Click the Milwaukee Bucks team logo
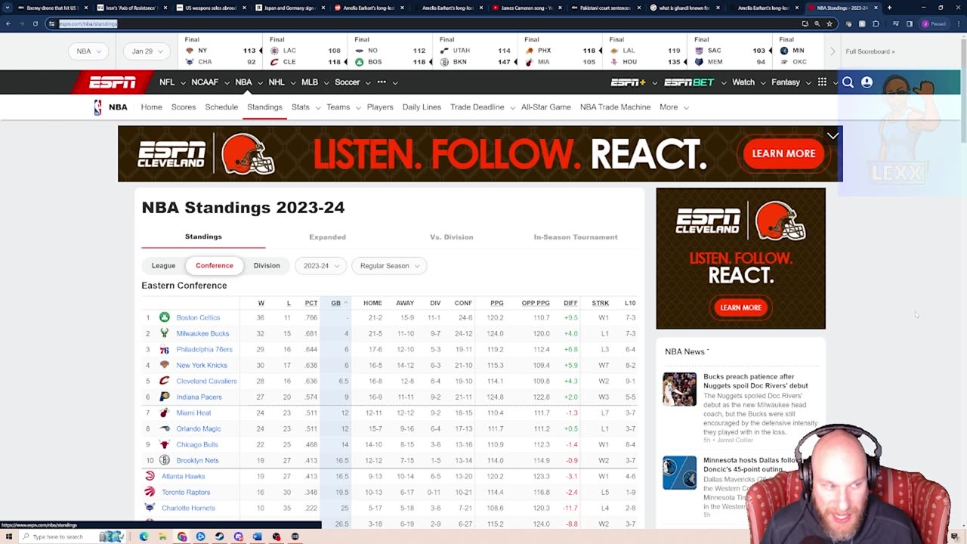 point(165,333)
